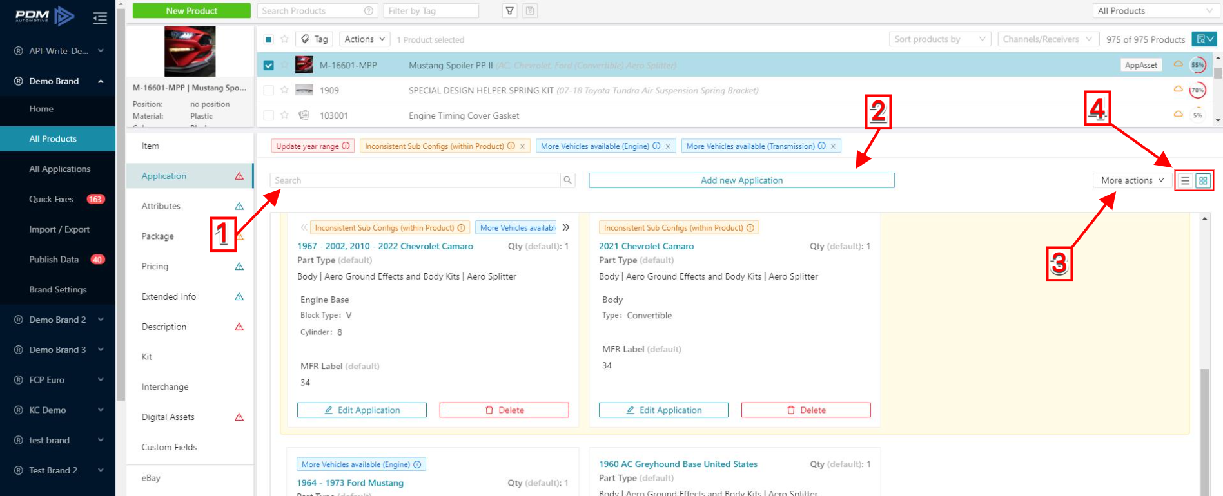This screenshot has width=1223, height=496.
Task: Click the PDM Automotive logo
Action: point(44,15)
